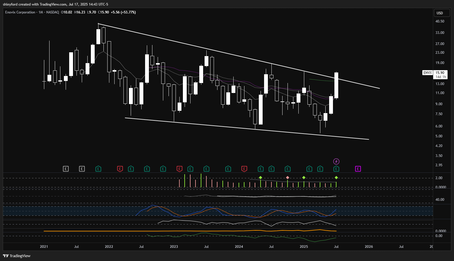Click the NASDAQ exchange label
Viewport: 454px width, 261px height.
pyautogui.click(x=52, y=12)
